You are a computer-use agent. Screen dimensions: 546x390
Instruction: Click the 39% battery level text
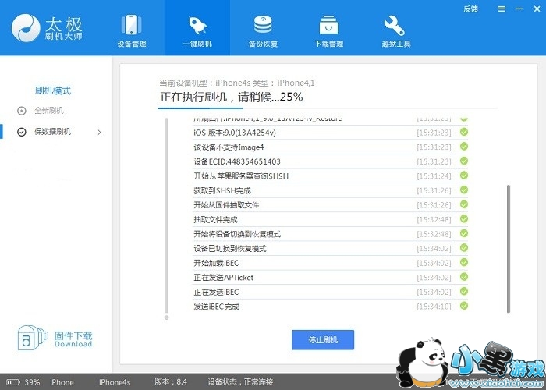[x=32, y=382]
